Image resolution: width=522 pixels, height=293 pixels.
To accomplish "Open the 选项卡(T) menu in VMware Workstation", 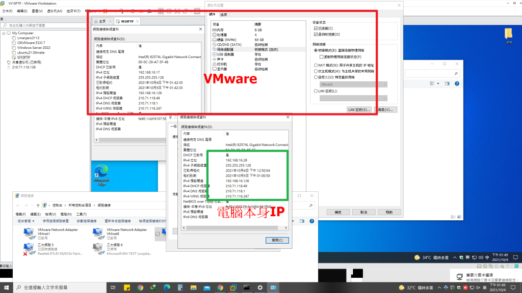I will pos(73,11).
